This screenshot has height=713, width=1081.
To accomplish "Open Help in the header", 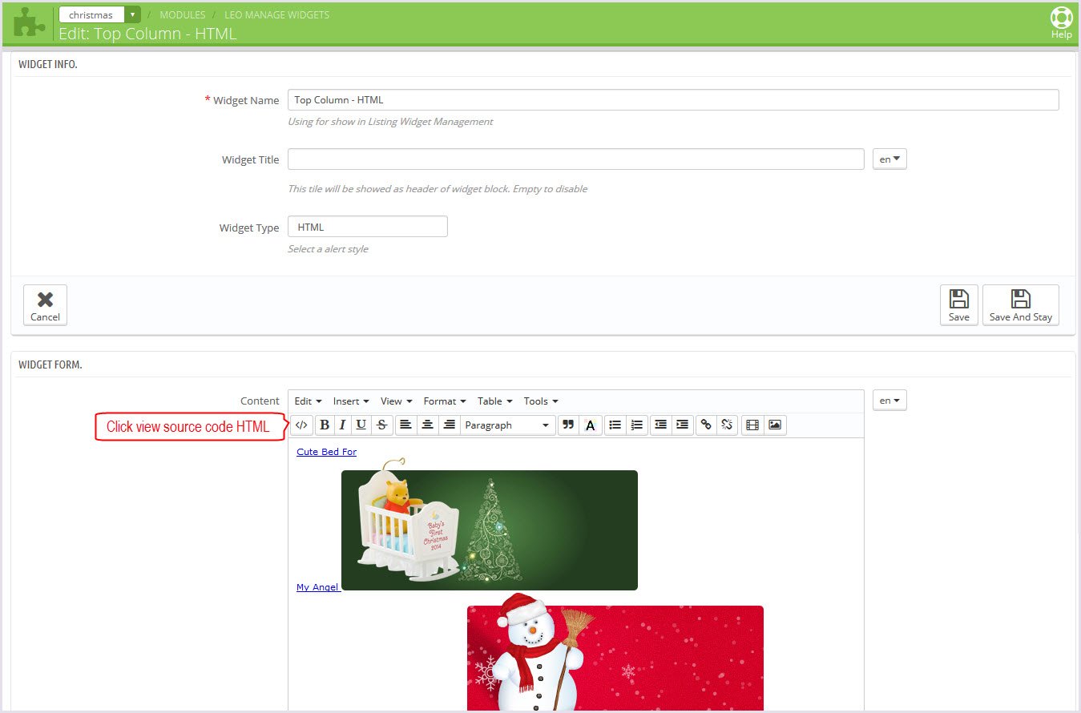I will click(1061, 23).
